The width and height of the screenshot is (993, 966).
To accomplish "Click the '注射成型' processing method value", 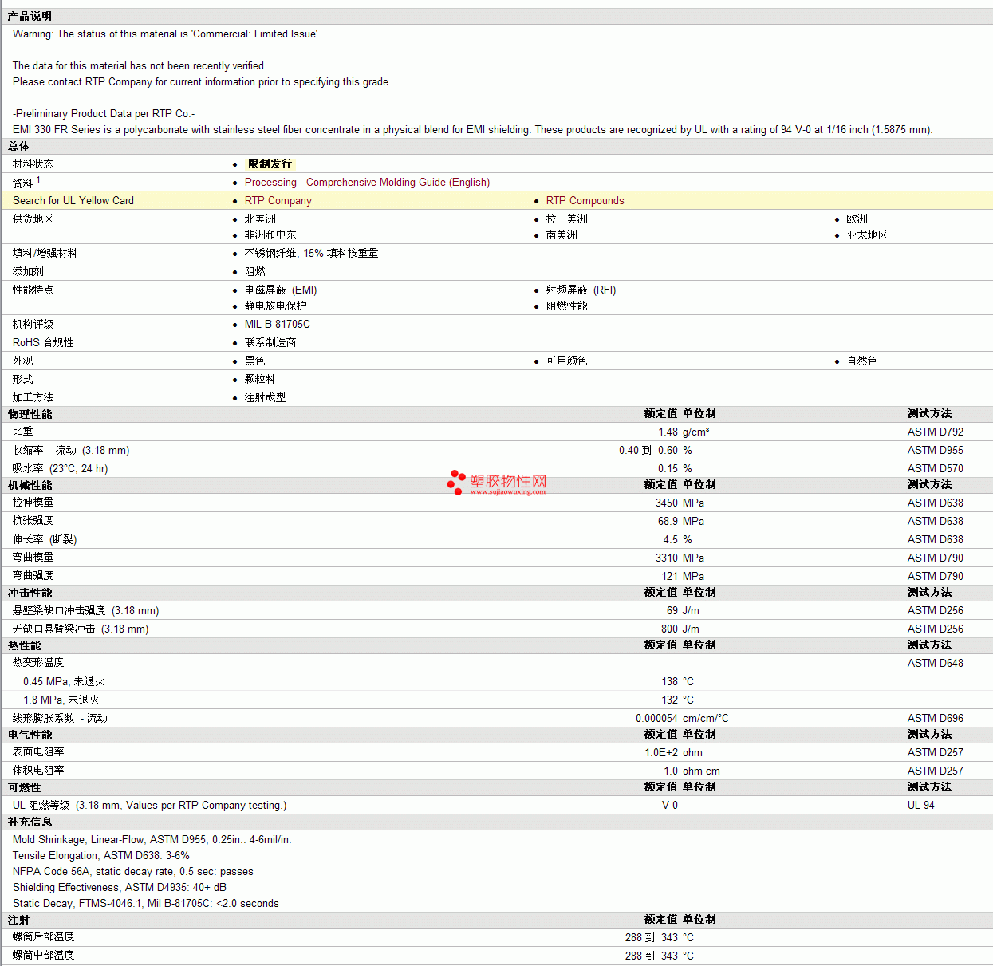I will point(265,397).
